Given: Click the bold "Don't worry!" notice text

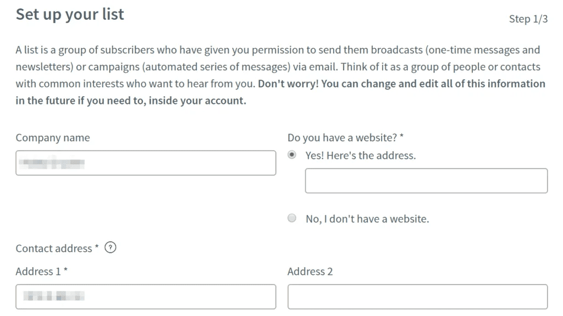Looking at the screenshot, I should point(288,84).
